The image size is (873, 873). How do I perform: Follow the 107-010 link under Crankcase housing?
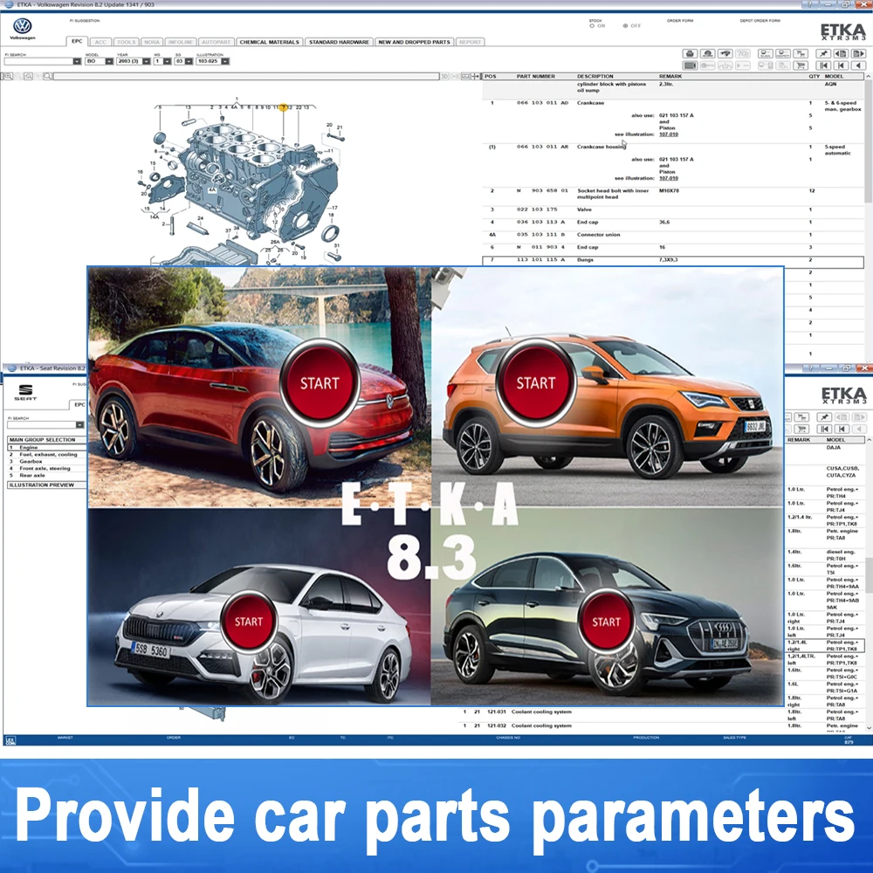669,178
